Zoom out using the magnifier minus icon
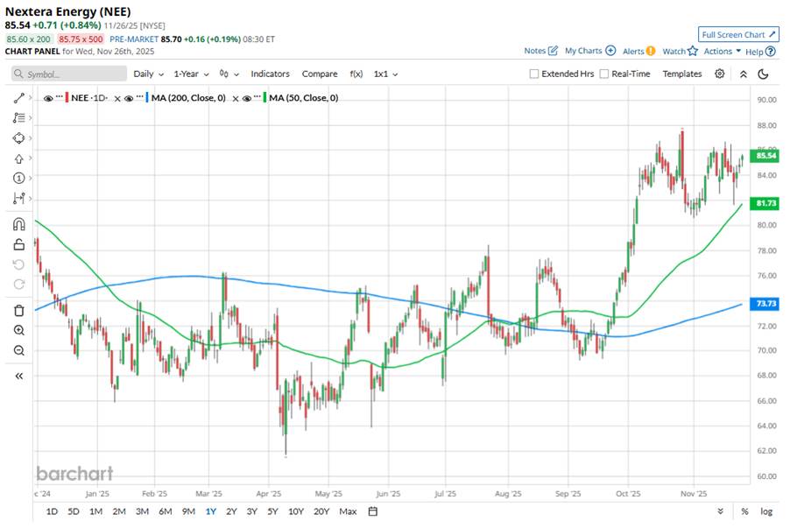Viewport: 790px width, 528px height. tap(18, 350)
